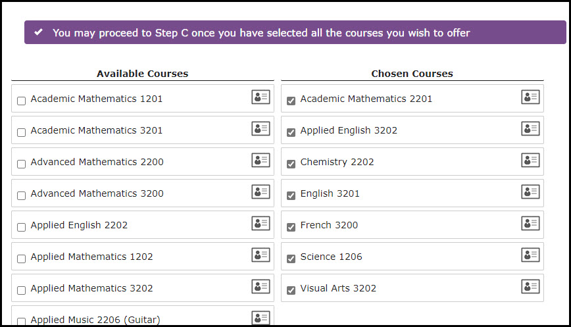Check the Advanced Mathematics 3200 checkbox
The height and width of the screenshot is (327, 571).
[22, 195]
